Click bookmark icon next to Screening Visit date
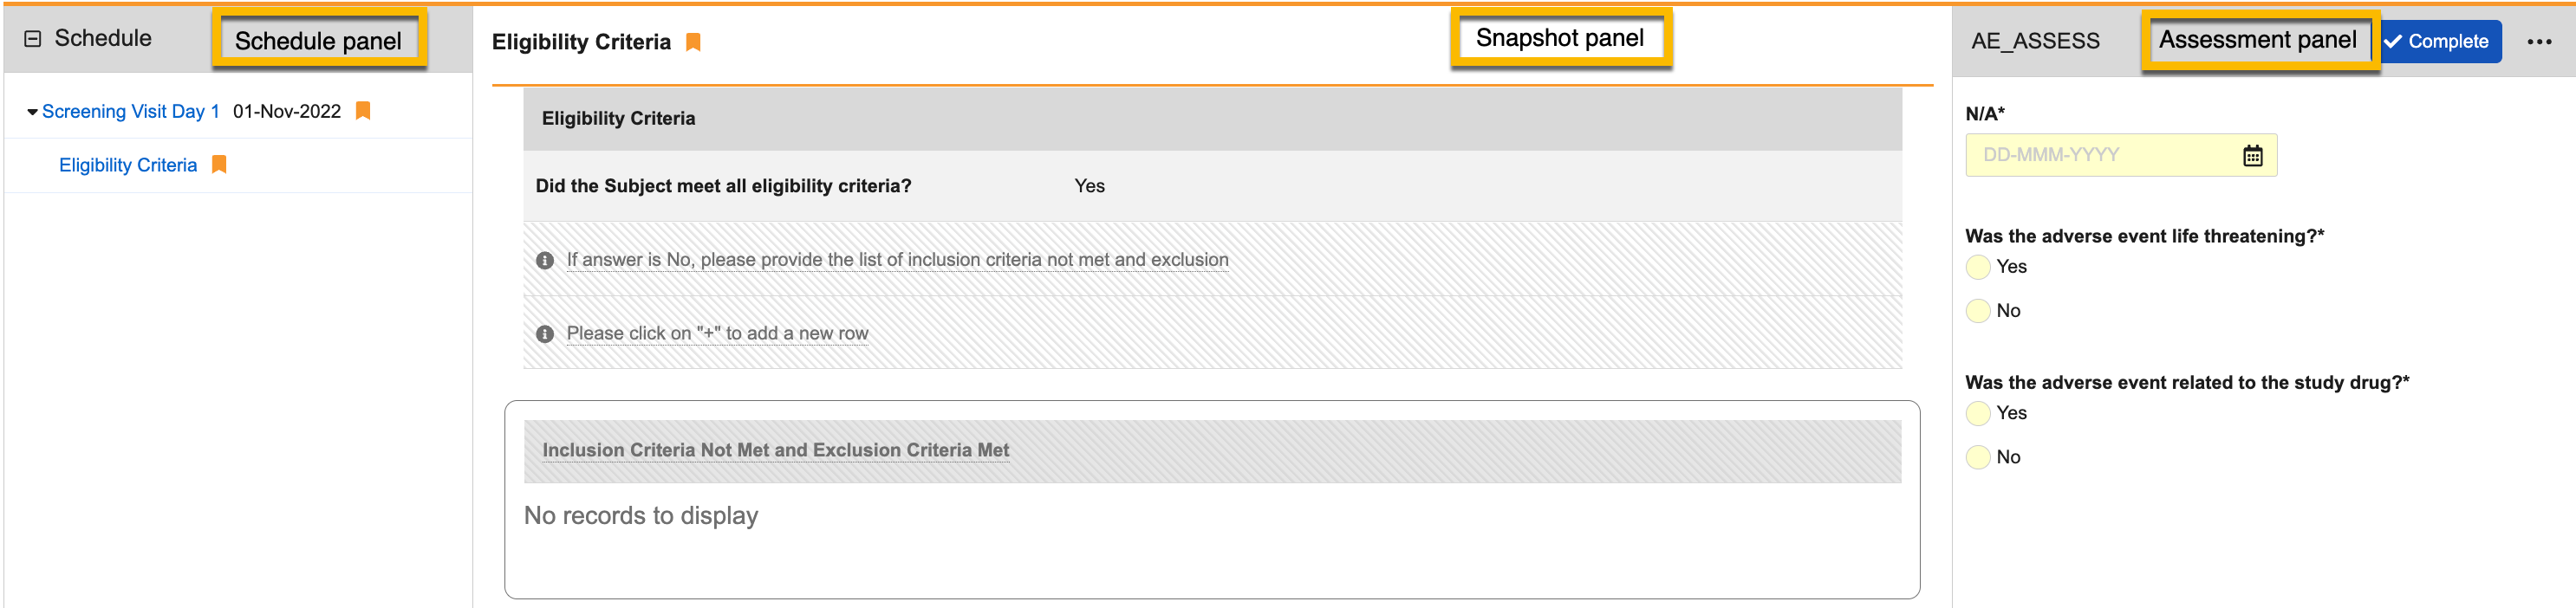The image size is (2576, 608). tap(363, 111)
